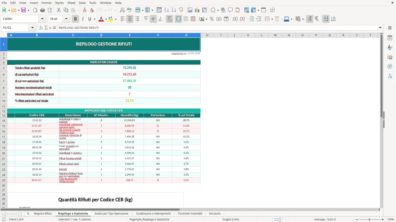Expand the formula bar arrow
This screenshot has height=222, width=396.
(380, 28)
